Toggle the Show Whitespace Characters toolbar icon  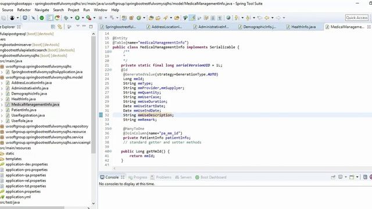click(220, 18)
